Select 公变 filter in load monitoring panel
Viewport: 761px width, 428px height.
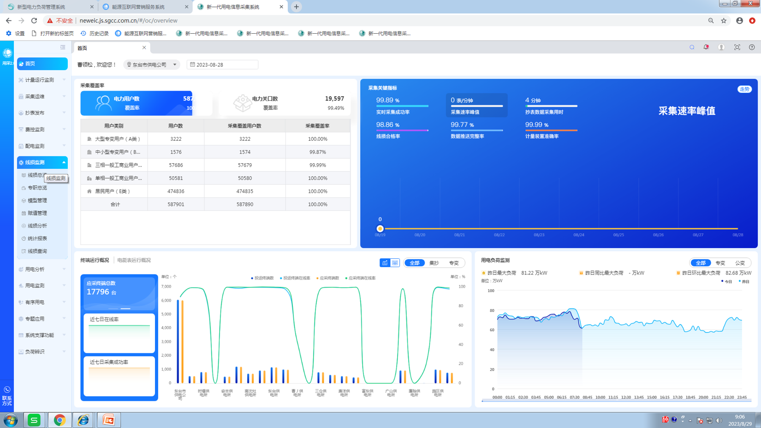[740, 263]
